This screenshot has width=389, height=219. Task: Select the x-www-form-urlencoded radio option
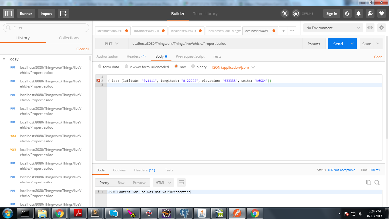[x=147, y=67]
